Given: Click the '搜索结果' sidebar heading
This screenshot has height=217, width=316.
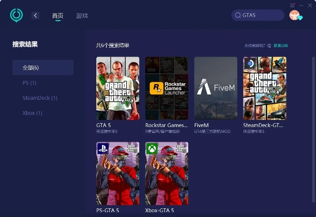Looking at the screenshot, I should 25,44.
